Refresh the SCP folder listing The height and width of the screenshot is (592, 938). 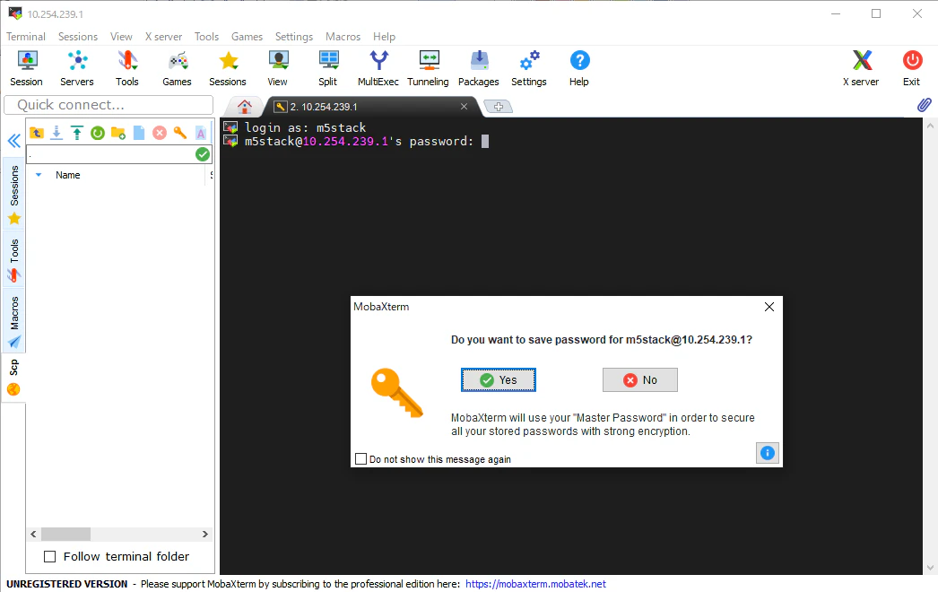click(x=98, y=133)
